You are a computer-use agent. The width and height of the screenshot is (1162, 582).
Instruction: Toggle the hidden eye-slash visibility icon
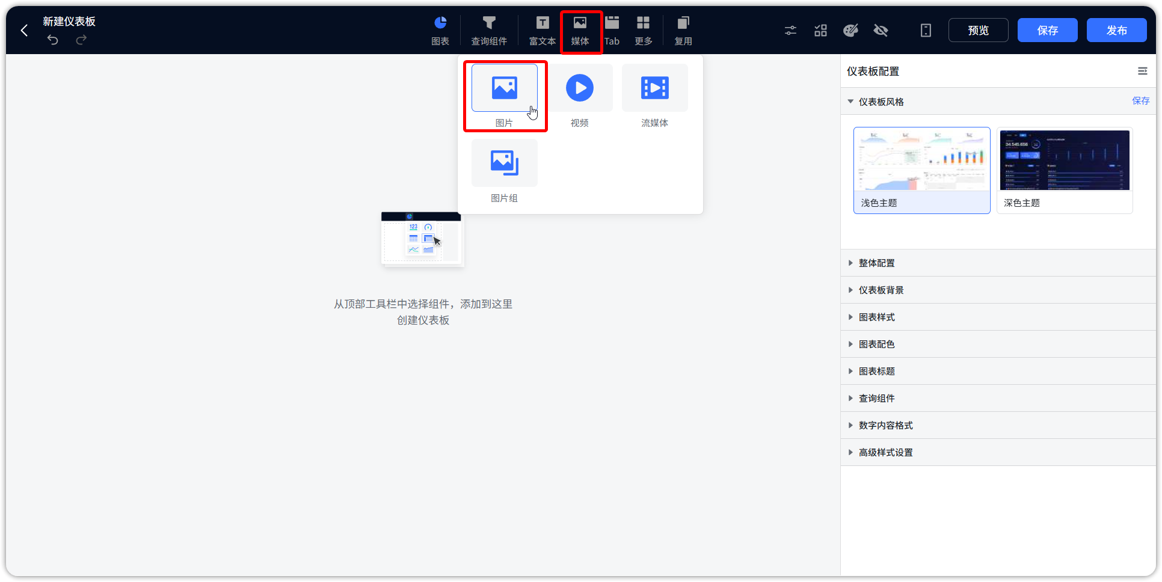tap(881, 30)
